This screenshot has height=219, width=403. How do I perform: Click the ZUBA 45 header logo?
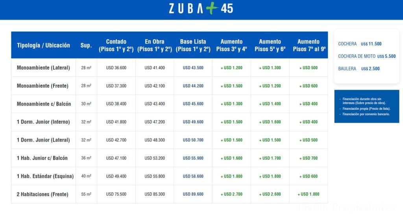201,8
